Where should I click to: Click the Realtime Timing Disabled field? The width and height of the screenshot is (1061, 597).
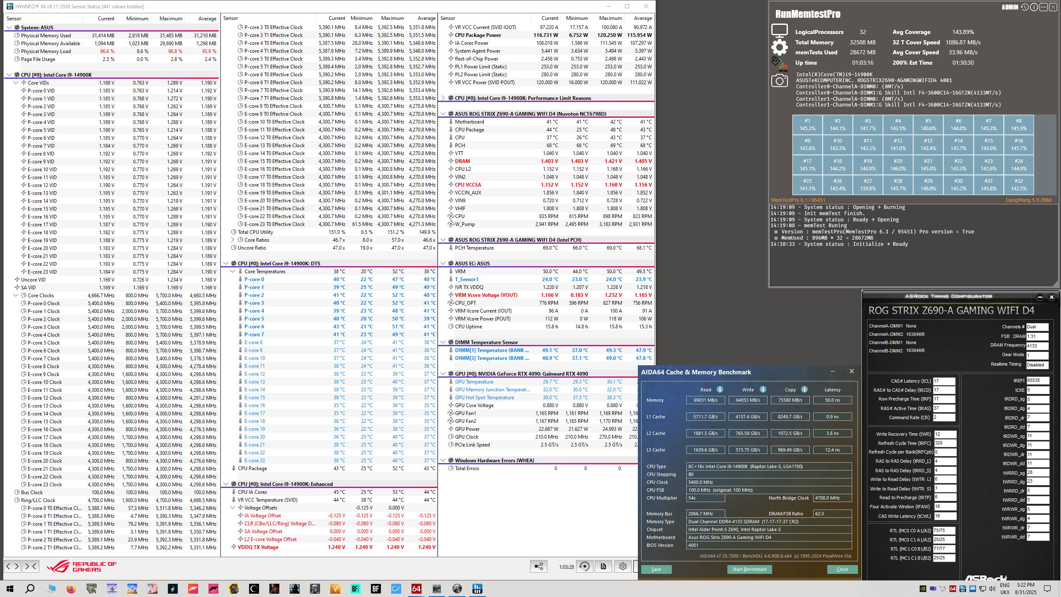click(1037, 365)
